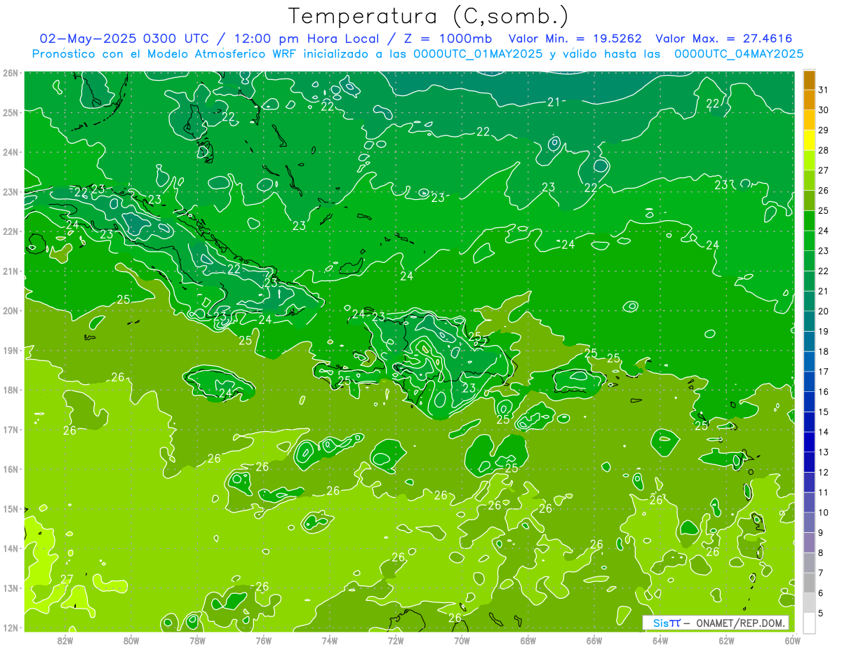
Task: Click the 74W longitude axis label
Action: pos(330,640)
